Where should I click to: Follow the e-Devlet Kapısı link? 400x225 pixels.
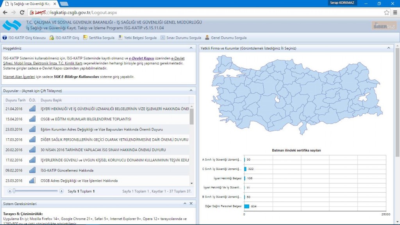point(141,58)
